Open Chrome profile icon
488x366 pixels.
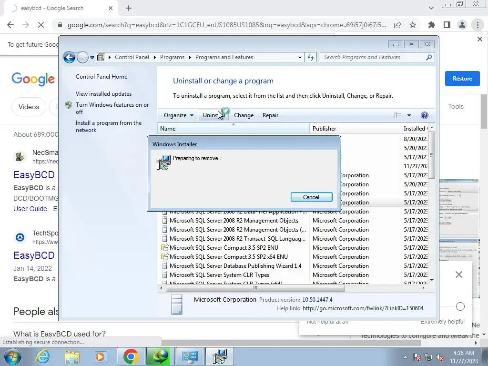(x=462, y=25)
